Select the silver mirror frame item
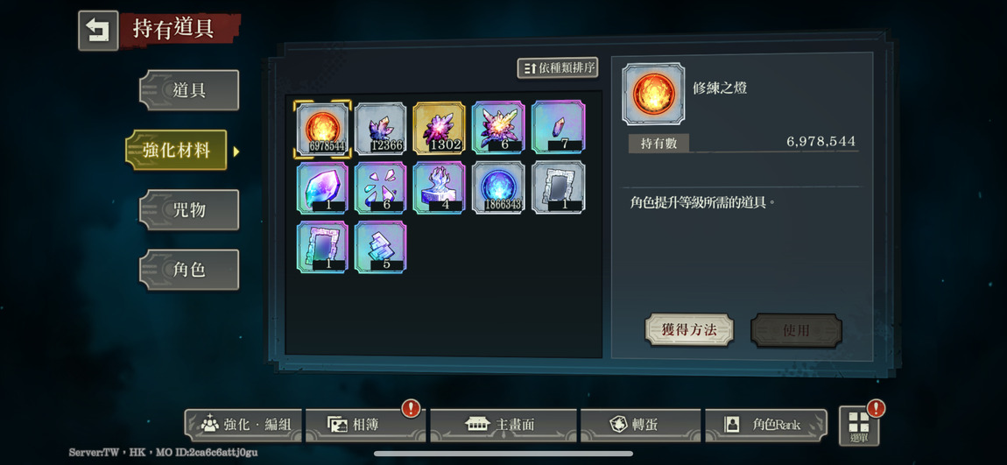This screenshot has width=1007, height=465. (558, 187)
